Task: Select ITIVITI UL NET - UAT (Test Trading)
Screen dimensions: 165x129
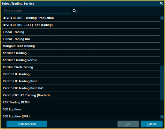Action: click(x=80, y=25)
